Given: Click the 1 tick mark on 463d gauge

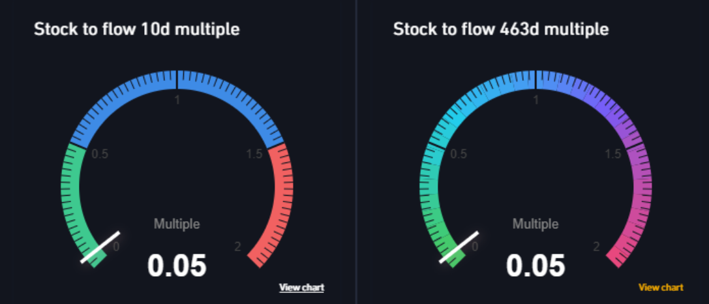Looking at the screenshot, I should tap(536, 80).
